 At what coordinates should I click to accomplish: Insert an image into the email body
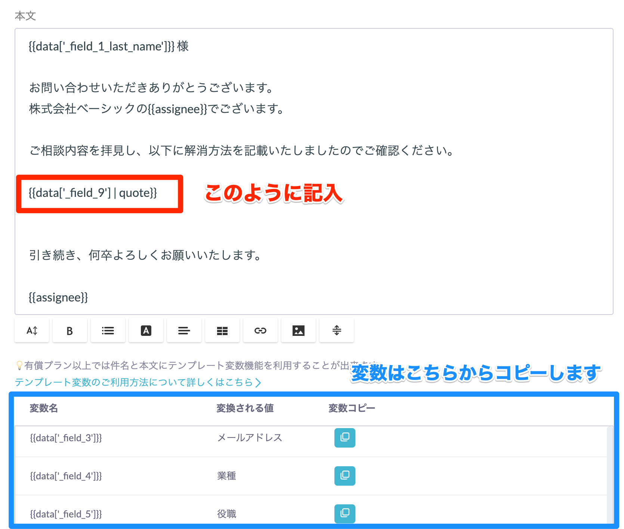[x=298, y=330]
